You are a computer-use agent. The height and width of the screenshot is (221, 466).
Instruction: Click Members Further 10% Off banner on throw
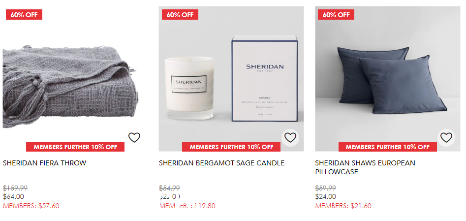coord(75,147)
